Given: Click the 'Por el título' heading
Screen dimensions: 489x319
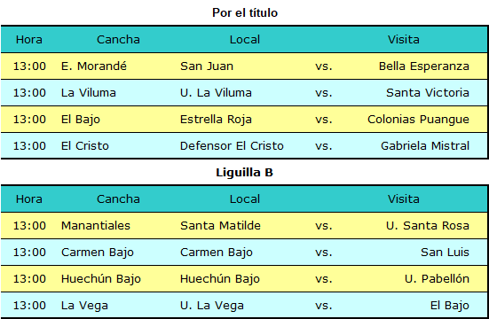Looking at the screenshot, I should tap(245, 12).
